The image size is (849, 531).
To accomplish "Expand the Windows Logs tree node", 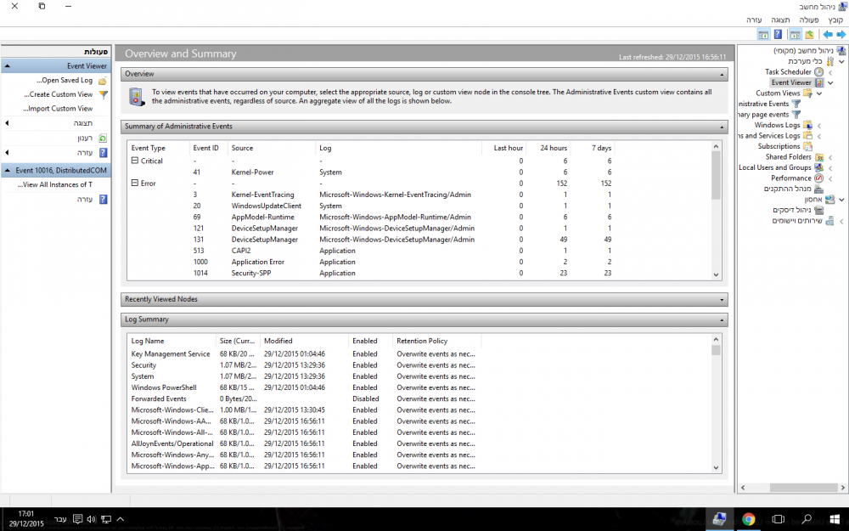I will pyautogui.click(x=819, y=125).
